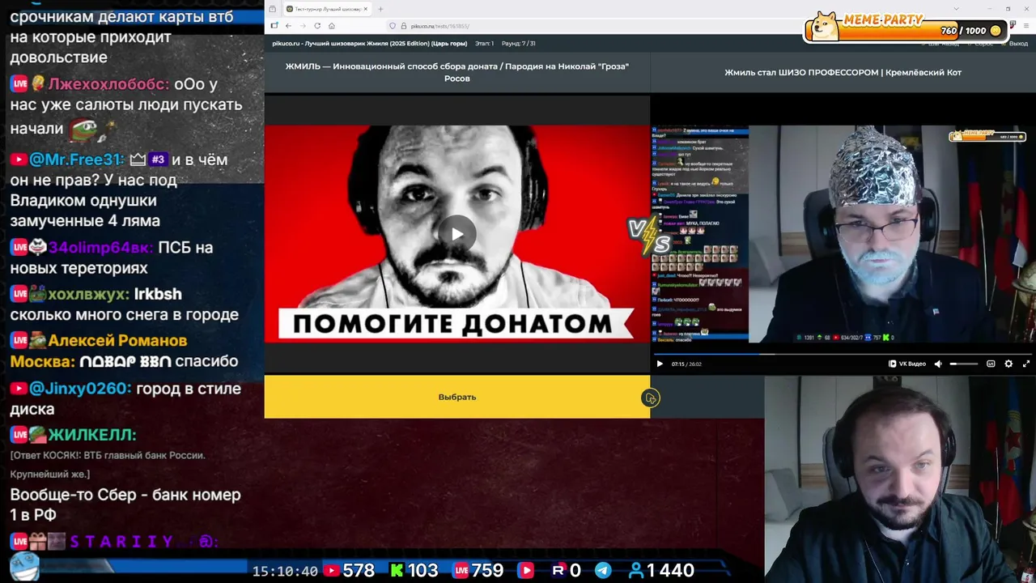Select the Тест-турнир browser tab
The image size is (1036, 583).
(x=327, y=9)
